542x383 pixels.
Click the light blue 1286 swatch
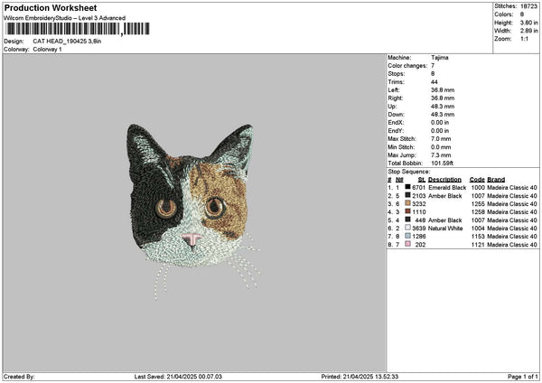(x=408, y=236)
